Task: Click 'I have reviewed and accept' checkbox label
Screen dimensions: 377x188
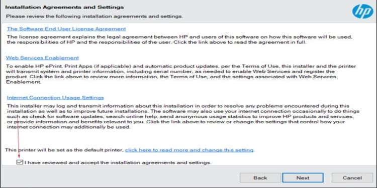Action: tap(118, 162)
